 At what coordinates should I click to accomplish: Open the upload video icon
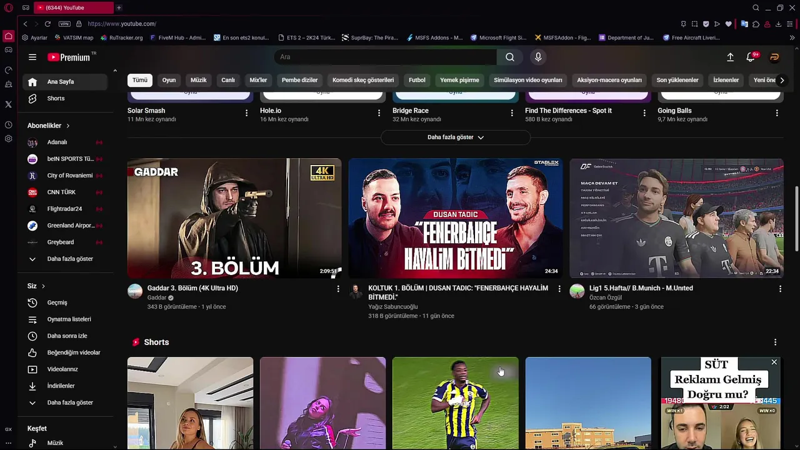730,57
